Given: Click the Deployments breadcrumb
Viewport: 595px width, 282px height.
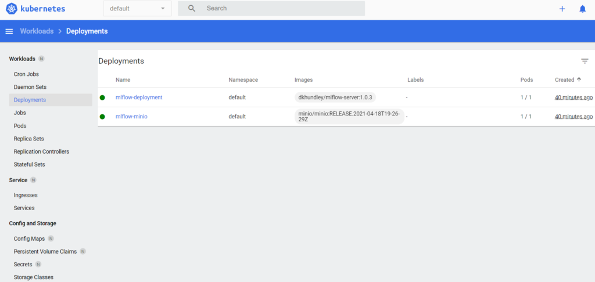Looking at the screenshot, I should pyautogui.click(x=87, y=31).
